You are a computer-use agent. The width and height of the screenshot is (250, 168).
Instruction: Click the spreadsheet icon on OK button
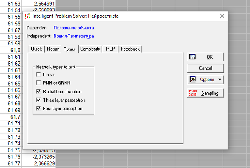pos(193,57)
